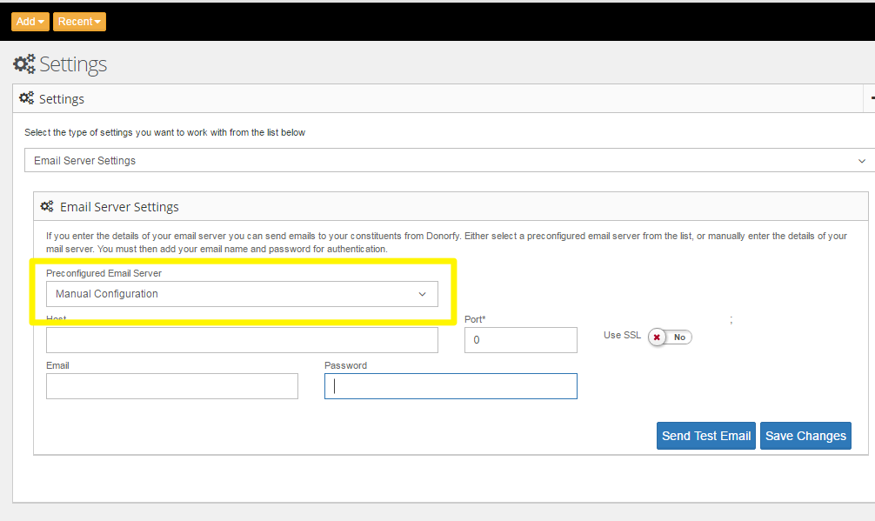Collapse the Settings panel with the minus icon
This screenshot has width=875, height=521.
click(x=871, y=99)
